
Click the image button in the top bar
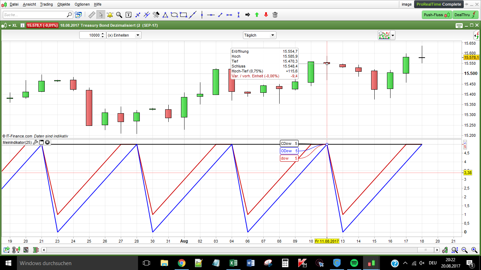[x=406, y=4]
